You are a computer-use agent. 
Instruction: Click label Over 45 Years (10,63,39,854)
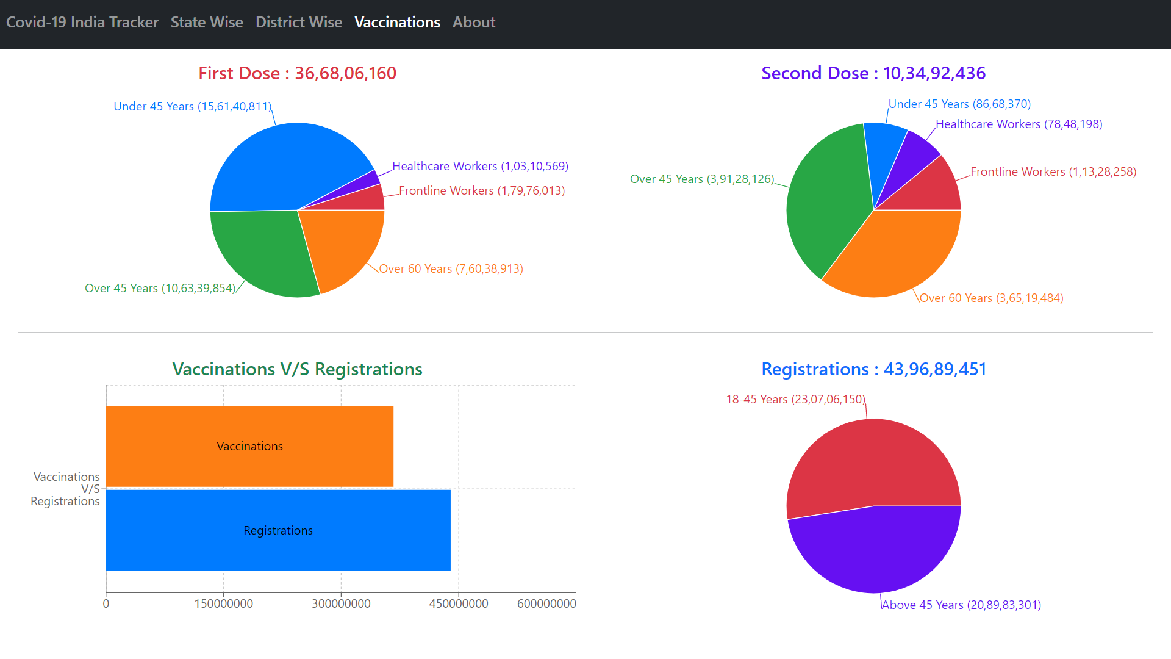coord(160,288)
